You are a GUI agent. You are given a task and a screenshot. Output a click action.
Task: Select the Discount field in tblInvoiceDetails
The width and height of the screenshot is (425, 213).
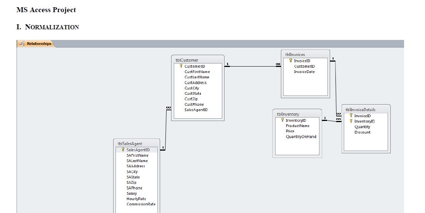pyautogui.click(x=362, y=132)
